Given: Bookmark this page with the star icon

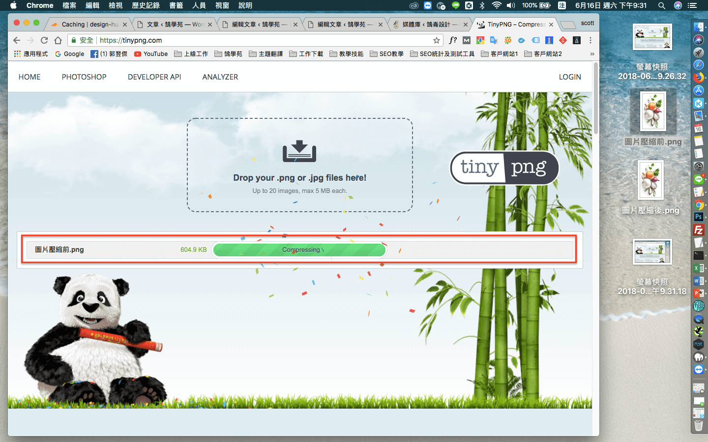Looking at the screenshot, I should pyautogui.click(x=436, y=40).
